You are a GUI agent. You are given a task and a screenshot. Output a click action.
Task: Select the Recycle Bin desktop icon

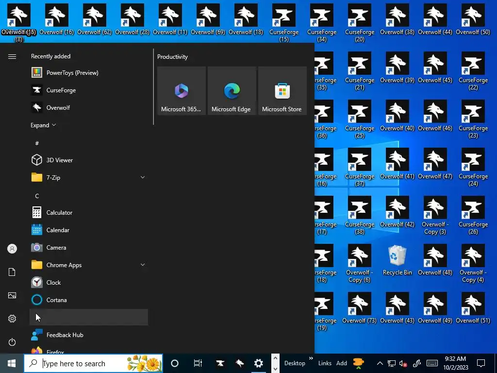click(397, 260)
